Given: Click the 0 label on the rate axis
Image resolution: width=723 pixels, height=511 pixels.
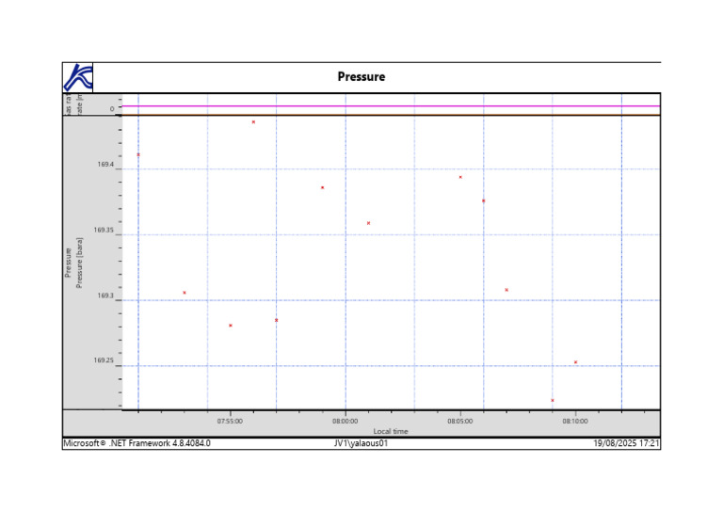Looking at the screenshot, I should coord(112,109).
